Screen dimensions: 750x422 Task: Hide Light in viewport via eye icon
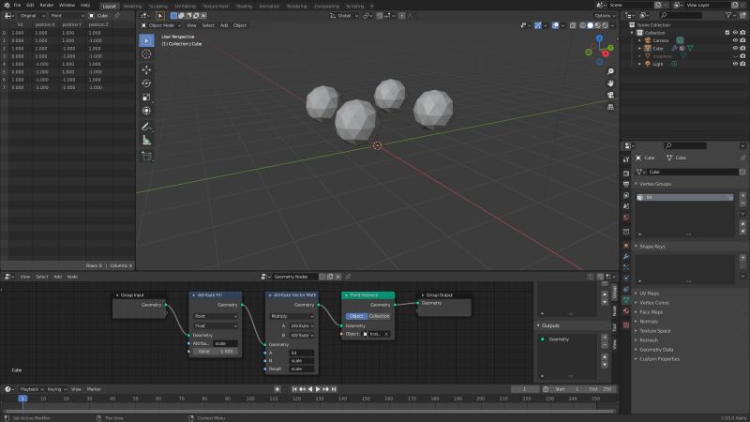735,64
